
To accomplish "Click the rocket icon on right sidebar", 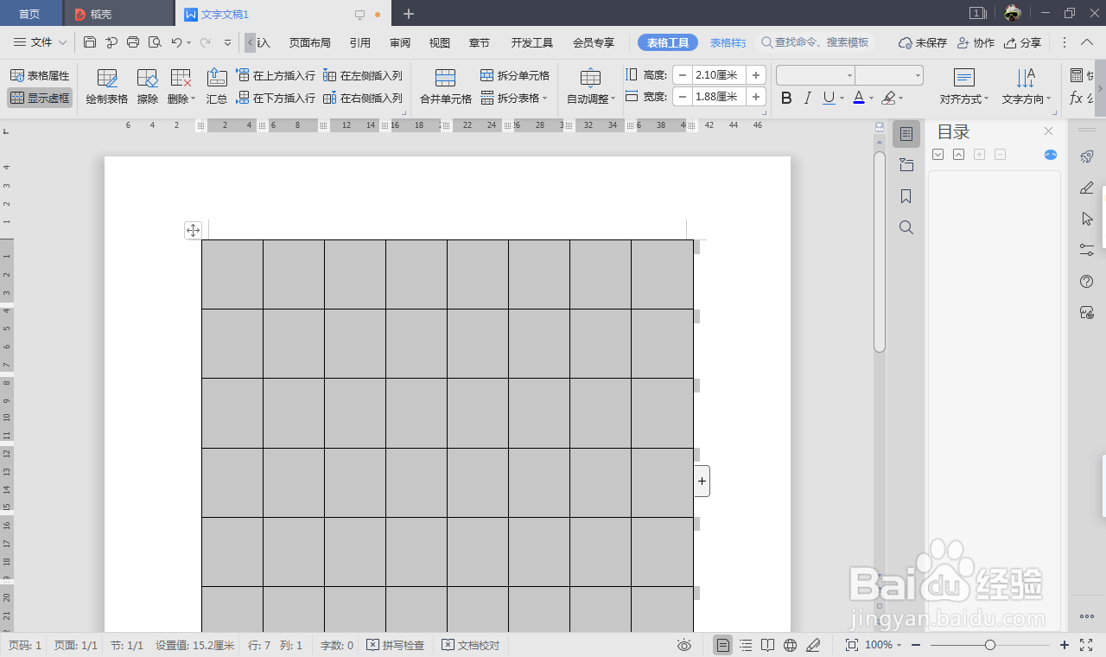I will pyautogui.click(x=1088, y=156).
